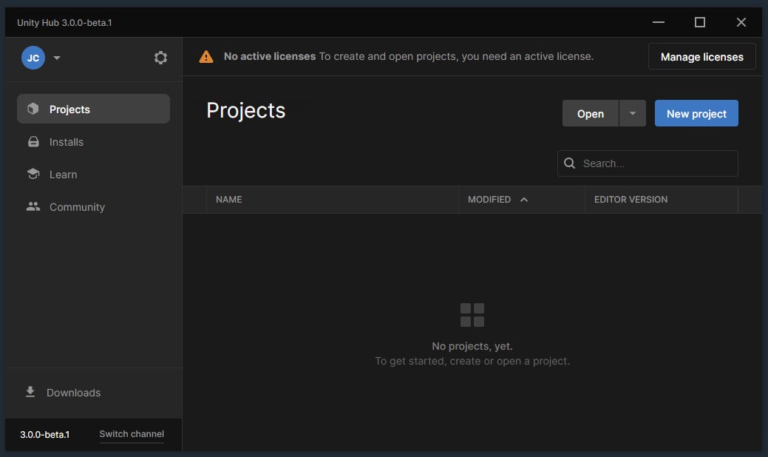The height and width of the screenshot is (457, 768).
Task: Click the Downloads arrow icon
Action: (x=30, y=392)
